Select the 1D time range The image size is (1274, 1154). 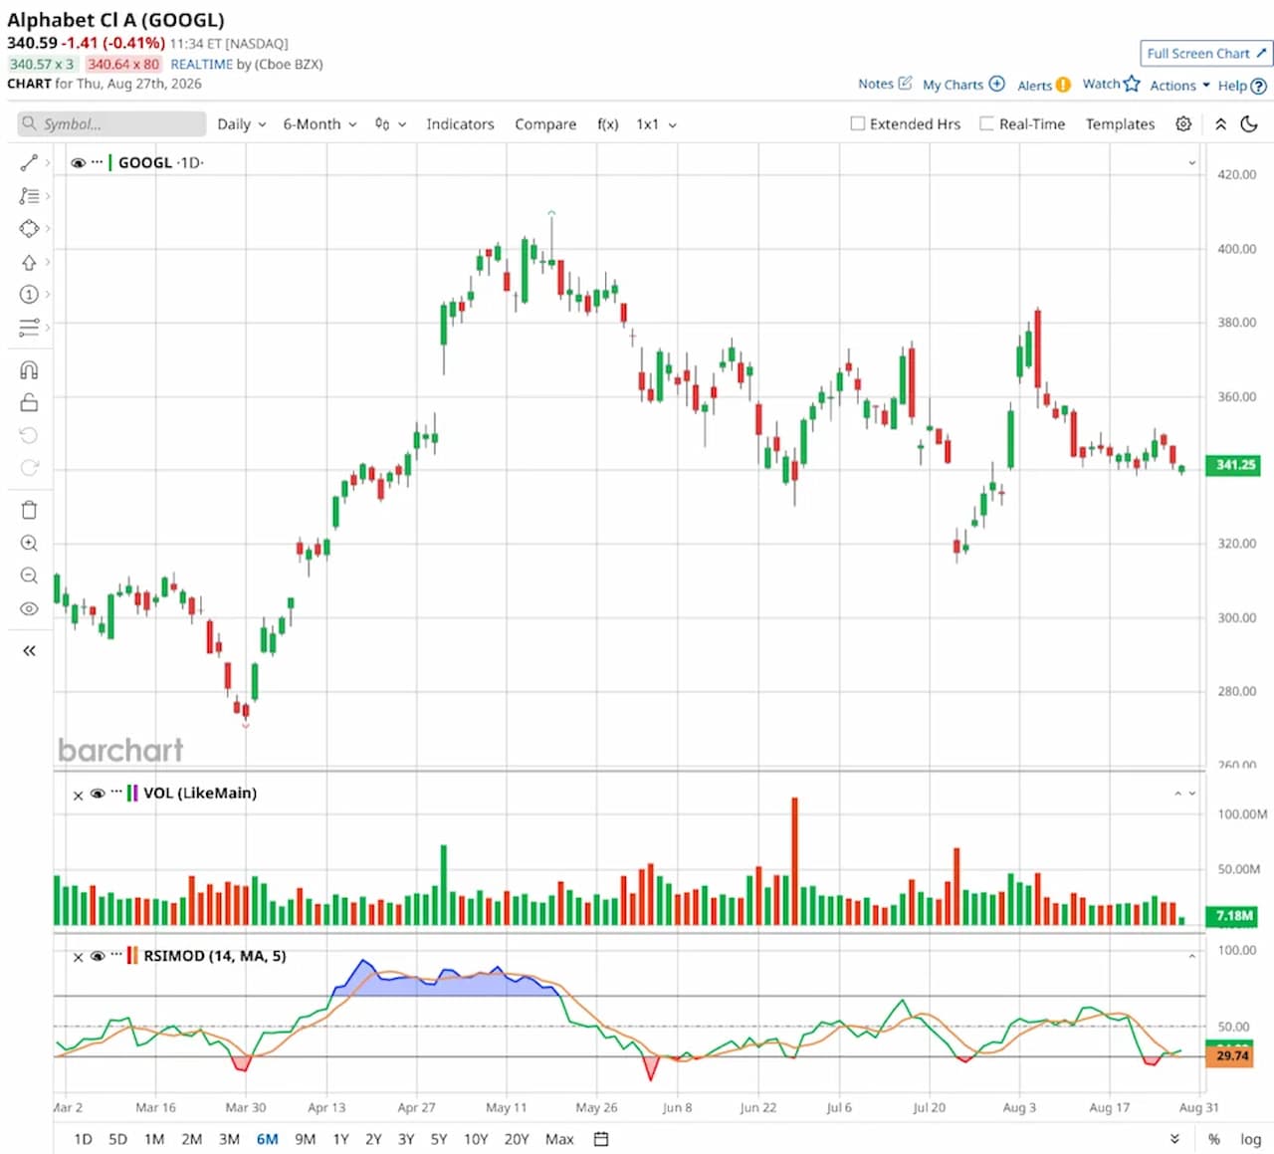tap(83, 1139)
